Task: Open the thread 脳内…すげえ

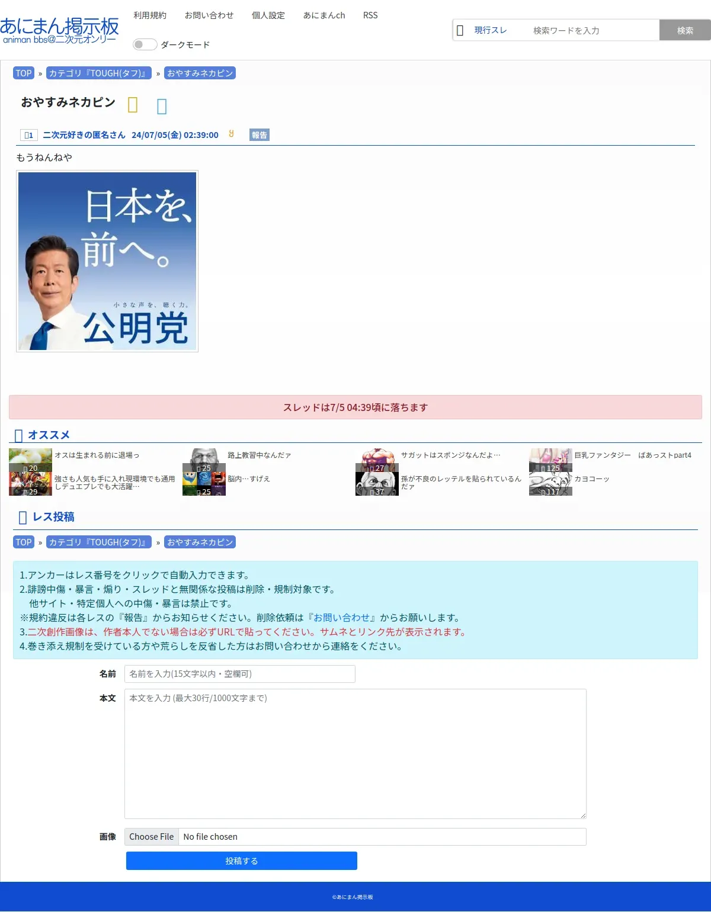Action: click(x=249, y=479)
